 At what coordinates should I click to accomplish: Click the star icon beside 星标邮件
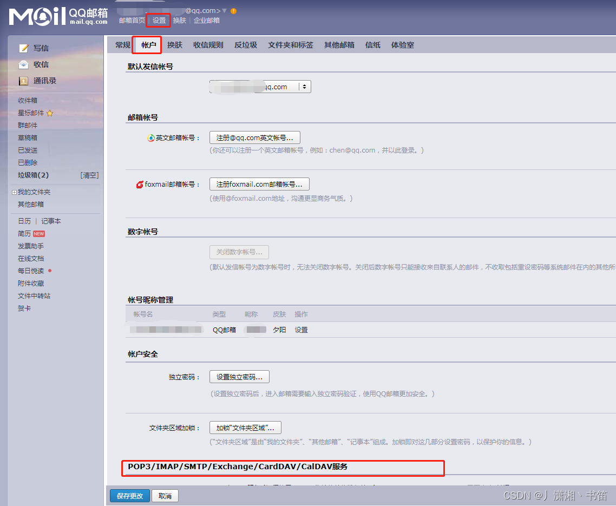(x=50, y=113)
